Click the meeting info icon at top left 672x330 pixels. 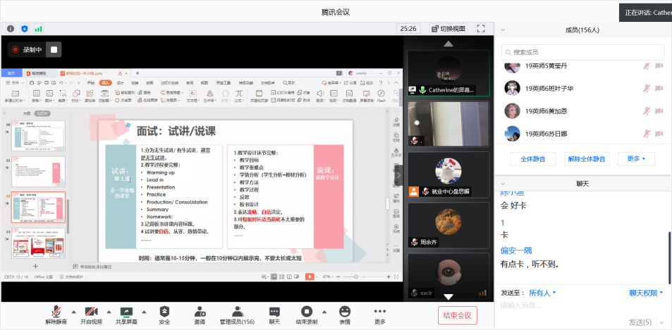(11, 29)
